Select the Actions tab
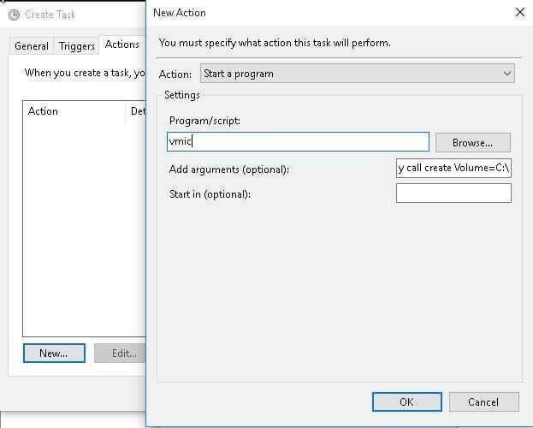 click(122, 45)
